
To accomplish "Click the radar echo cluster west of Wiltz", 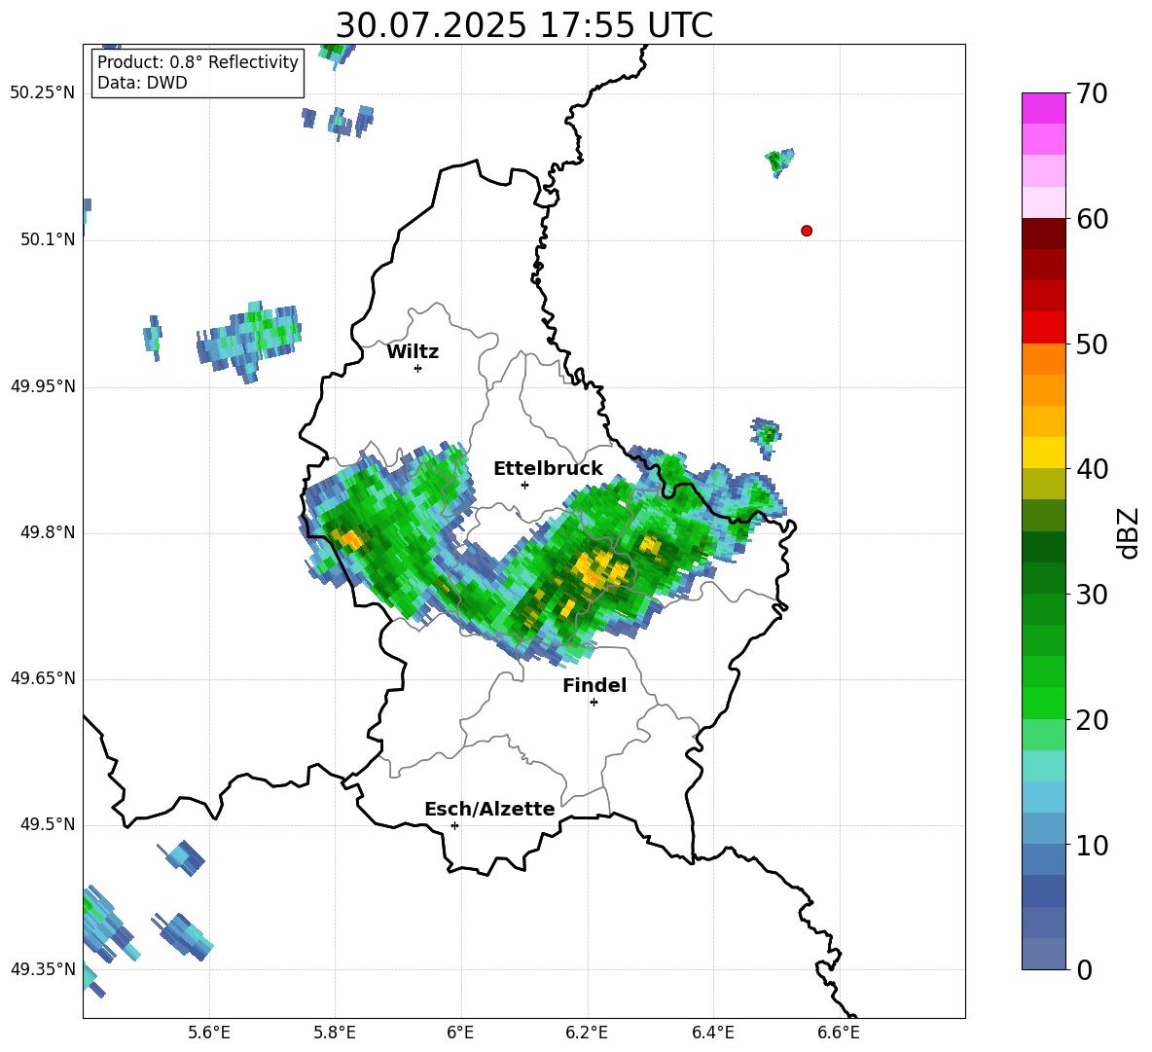I will pos(250,341).
